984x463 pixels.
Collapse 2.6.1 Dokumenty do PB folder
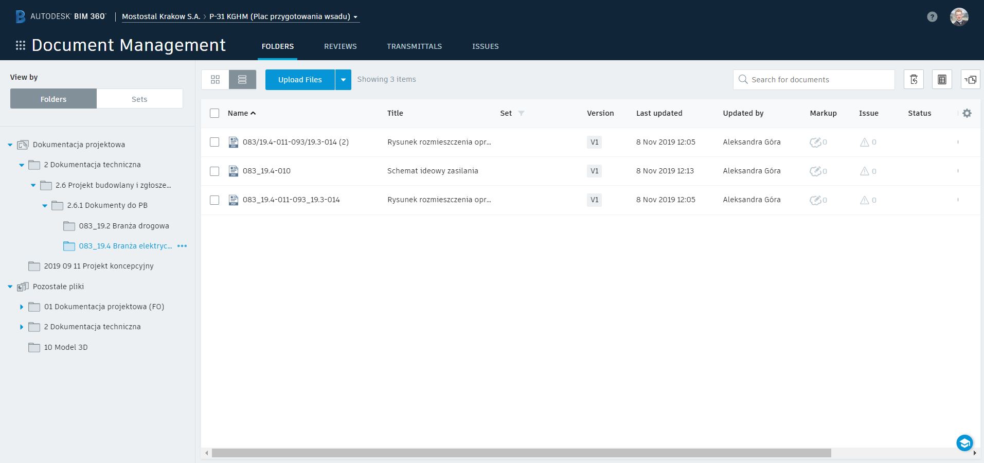point(45,206)
